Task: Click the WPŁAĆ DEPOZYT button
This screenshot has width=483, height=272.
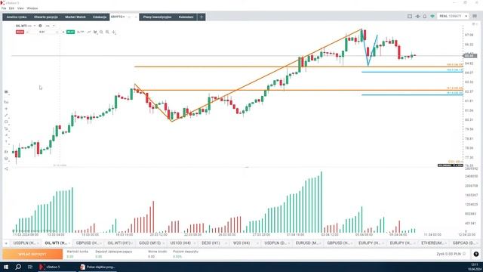Action: coord(32,254)
